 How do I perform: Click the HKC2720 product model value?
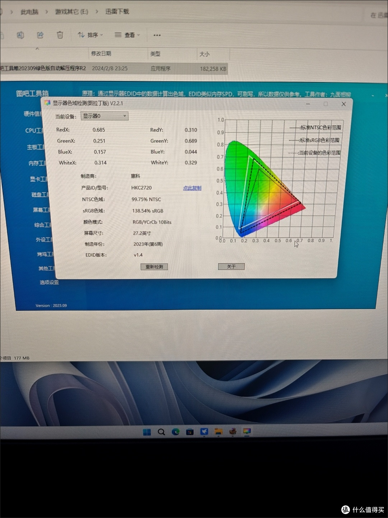[x=142, y=188]
